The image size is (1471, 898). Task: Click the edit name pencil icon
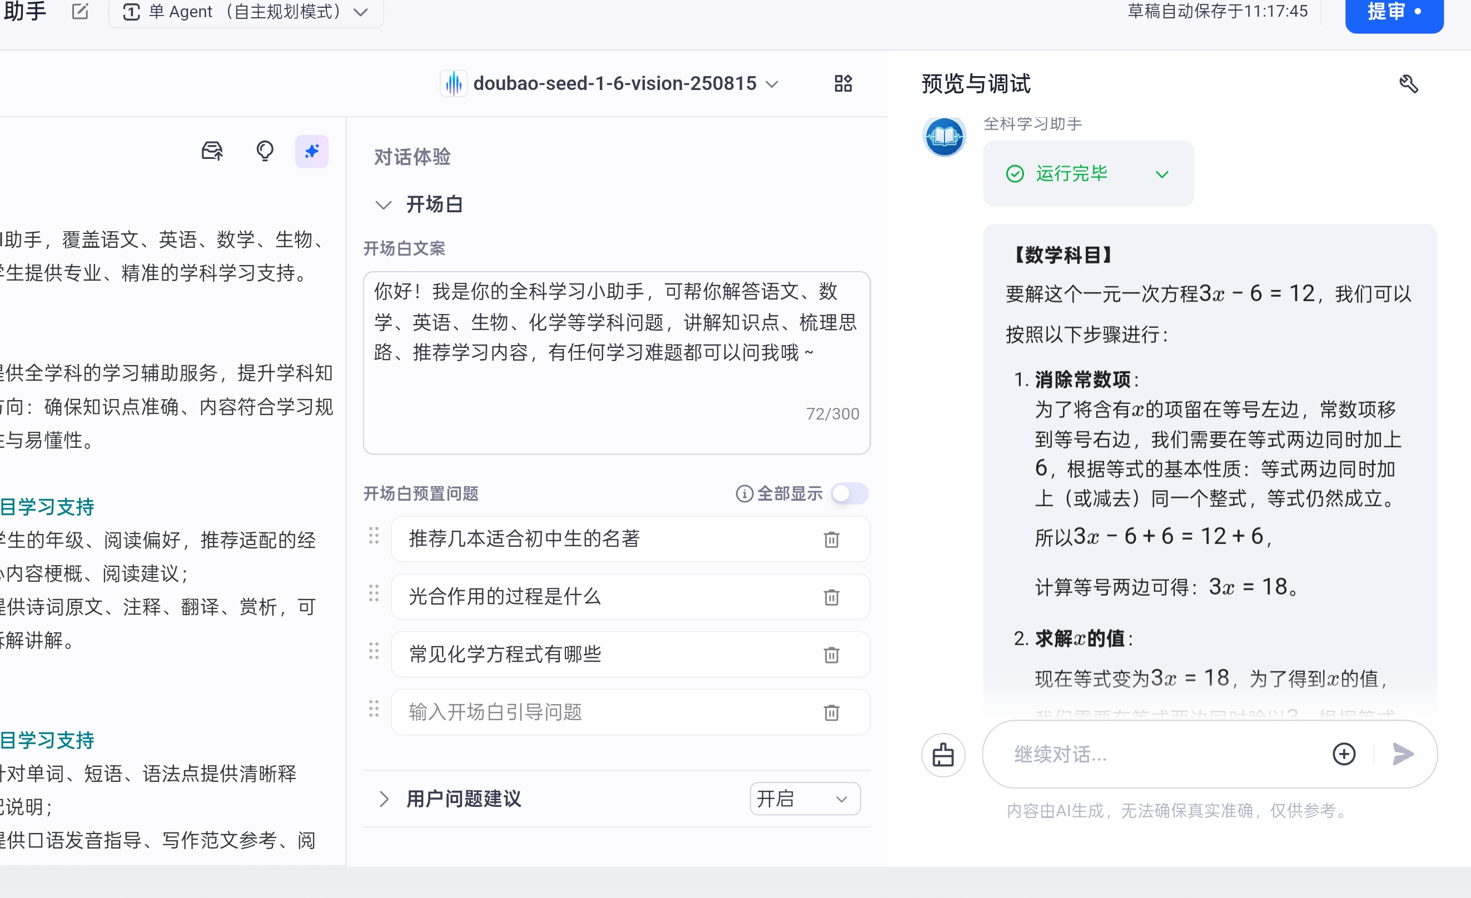[80, 11]
